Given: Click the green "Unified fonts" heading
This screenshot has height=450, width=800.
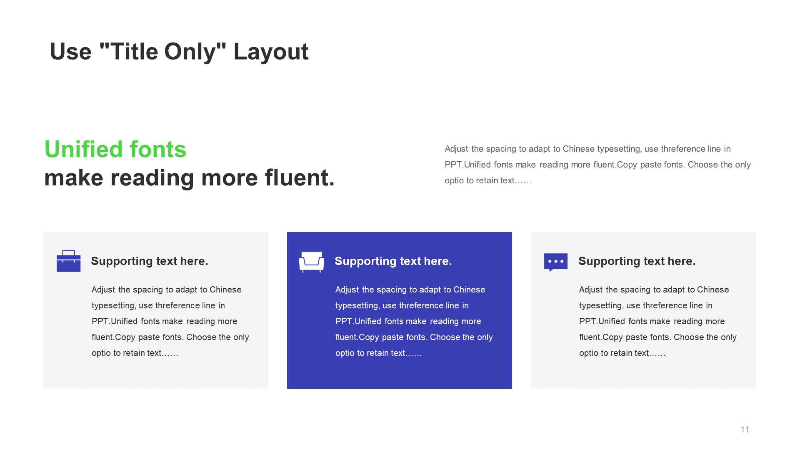Looking at the screenshot, I should point(115,149).
